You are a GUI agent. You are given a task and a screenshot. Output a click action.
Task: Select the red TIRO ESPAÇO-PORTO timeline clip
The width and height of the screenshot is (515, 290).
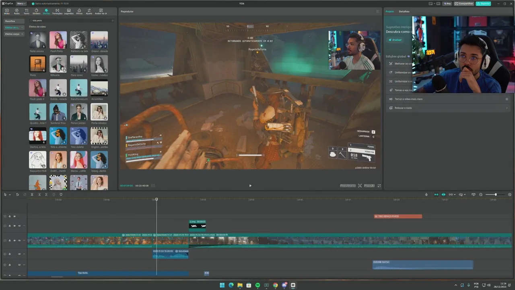398,216
